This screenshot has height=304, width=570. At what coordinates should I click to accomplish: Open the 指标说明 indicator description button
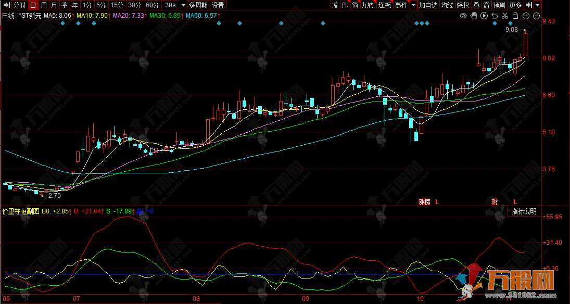coord(524,211)
